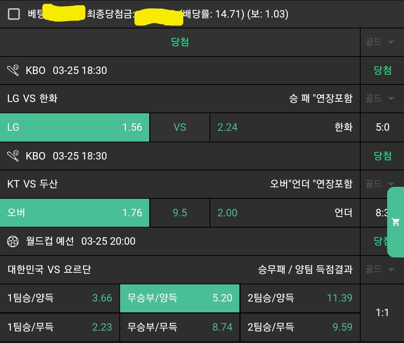Open 골드 dropdown in 대한민국 VS 요르단 row
Viewport: 404px width, 343px height.
[x=380, y=269]
